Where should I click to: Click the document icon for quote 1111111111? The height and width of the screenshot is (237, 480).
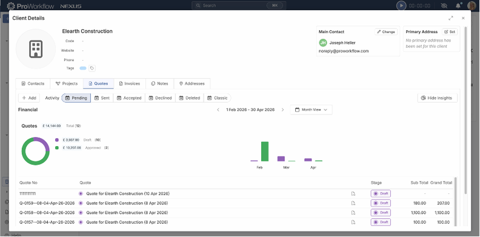pyautogui.click(x=353, y=194)
